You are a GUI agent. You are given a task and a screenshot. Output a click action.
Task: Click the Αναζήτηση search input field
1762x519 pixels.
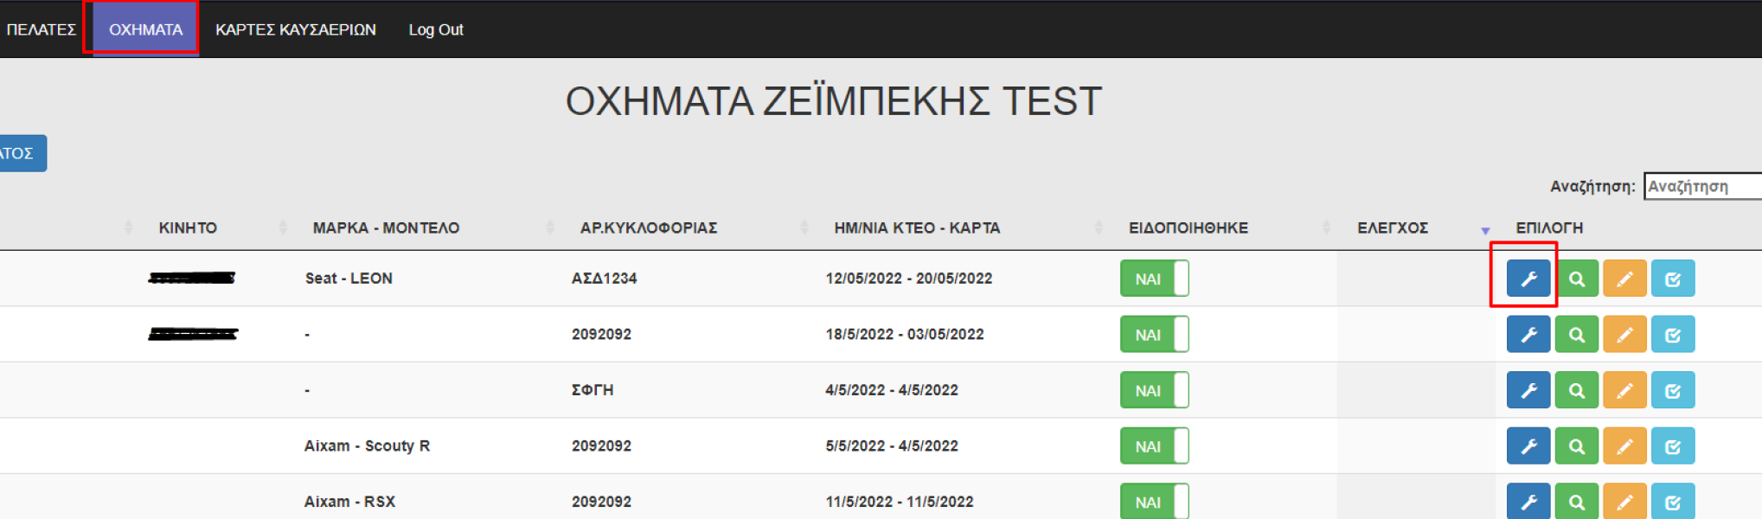click(1701, 186)
